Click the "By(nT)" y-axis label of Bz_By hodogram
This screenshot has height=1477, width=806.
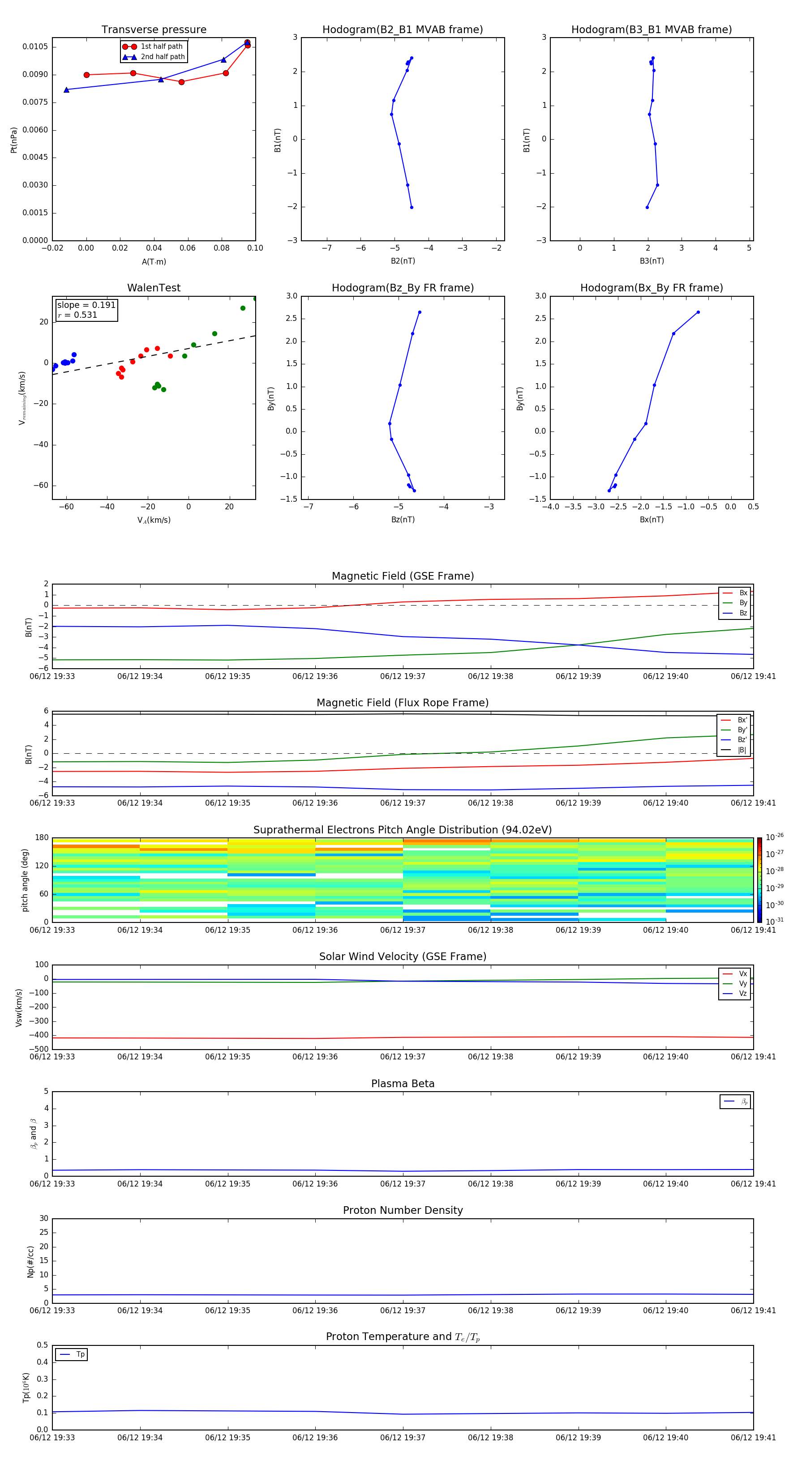pyautogui.click(x=271, y=398)
